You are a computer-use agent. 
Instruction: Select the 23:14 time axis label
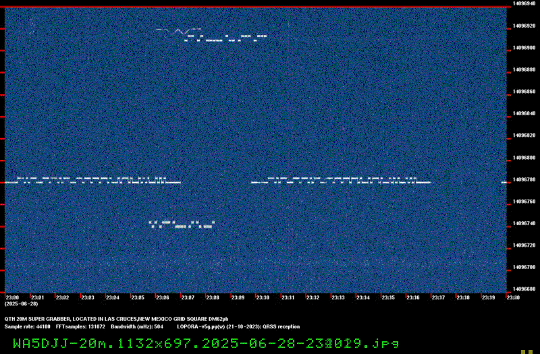point(363,297)
